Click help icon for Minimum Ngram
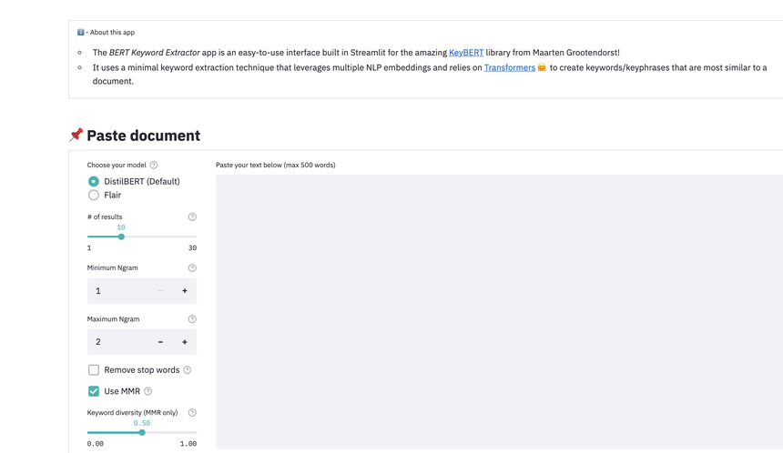 pyautogui.click(x=192, y=268)
